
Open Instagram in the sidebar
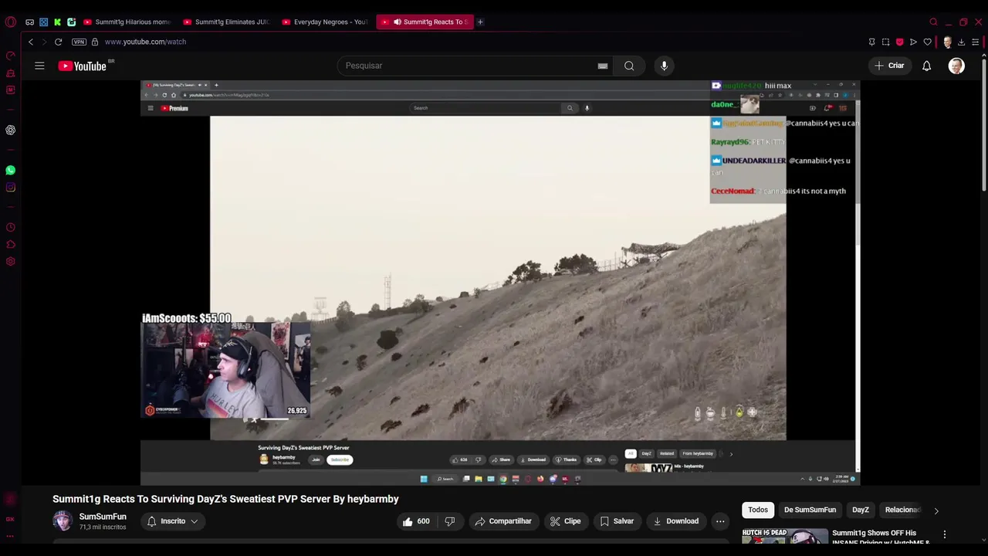click(x=10, y=187)
